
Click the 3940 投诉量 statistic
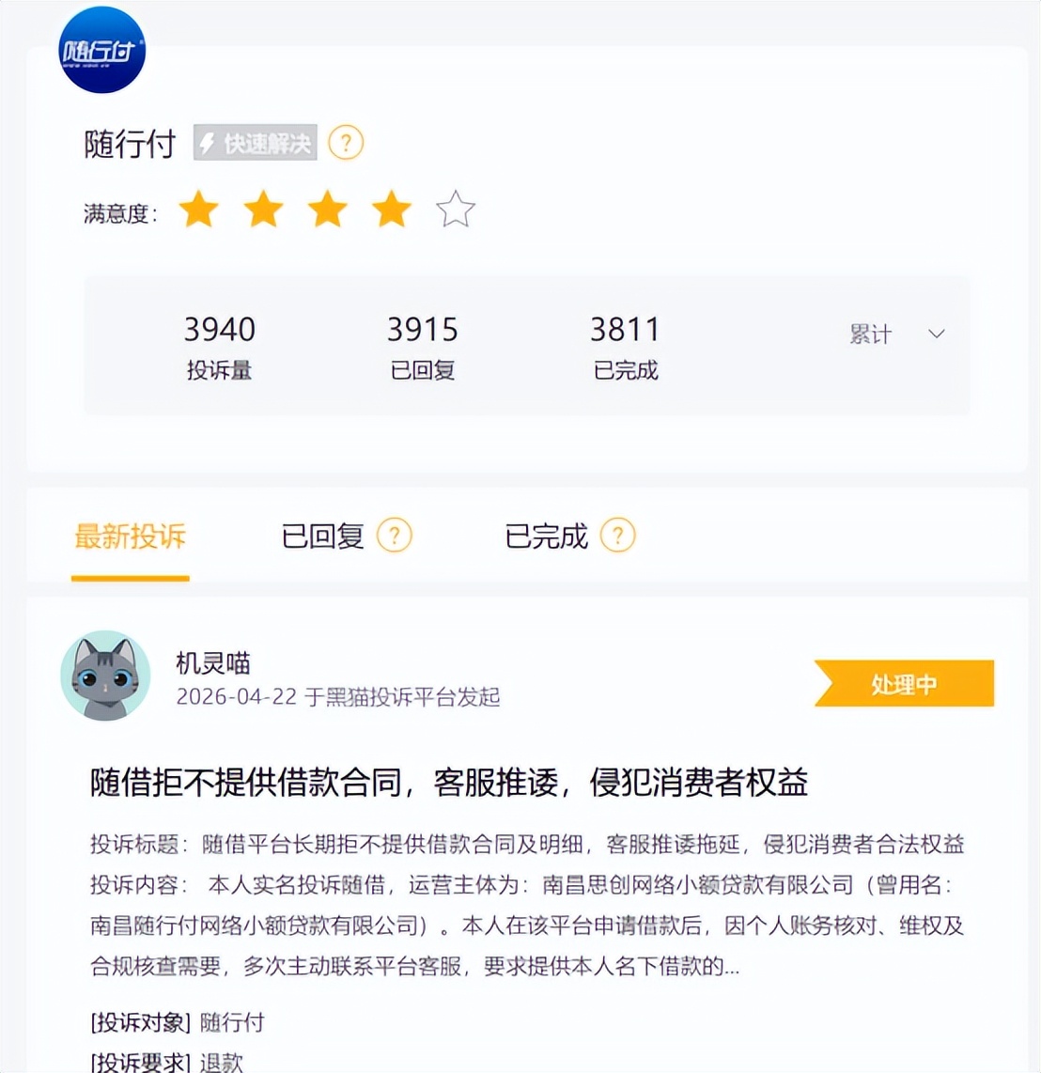[x=220, y=347]
